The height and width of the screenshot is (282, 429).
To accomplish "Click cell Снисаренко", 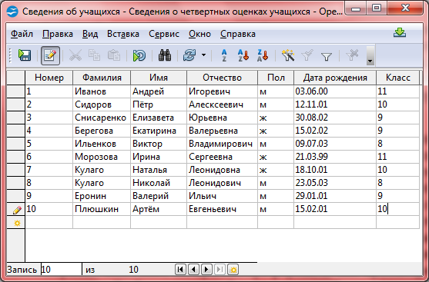I will pos(102,118).
